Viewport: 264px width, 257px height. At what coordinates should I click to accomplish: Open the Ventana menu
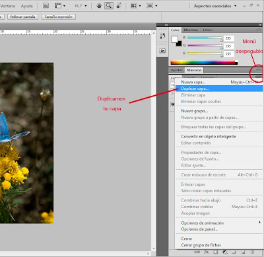[x=8, y=6]
